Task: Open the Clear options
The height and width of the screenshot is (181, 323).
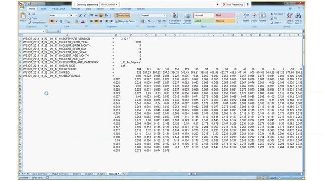Action: pyautogui.click(x=276, y=22)
